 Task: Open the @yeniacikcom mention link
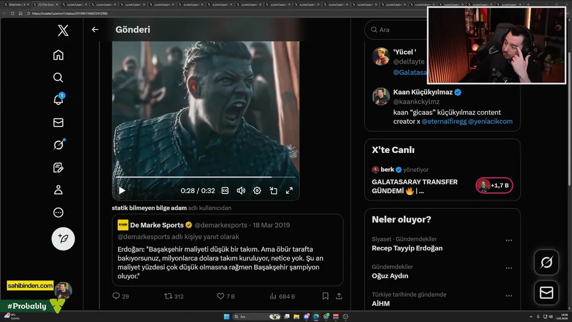click(x=490, y=121)
